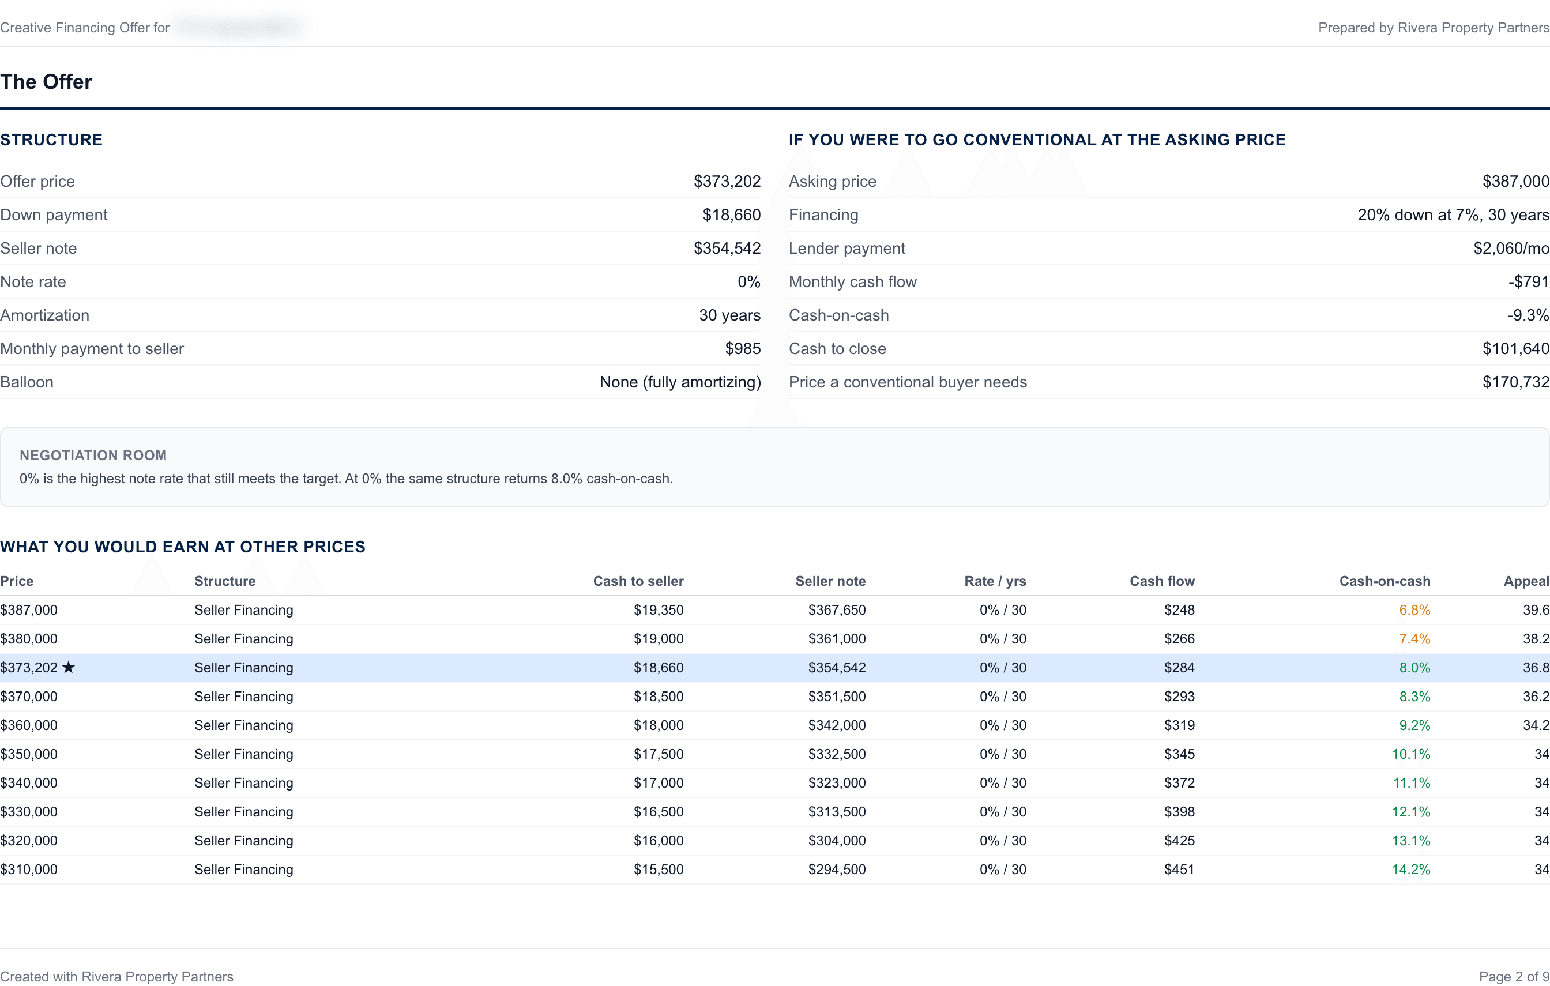
Task: Click the Cash to seller column header
Action: coord(638,581)
